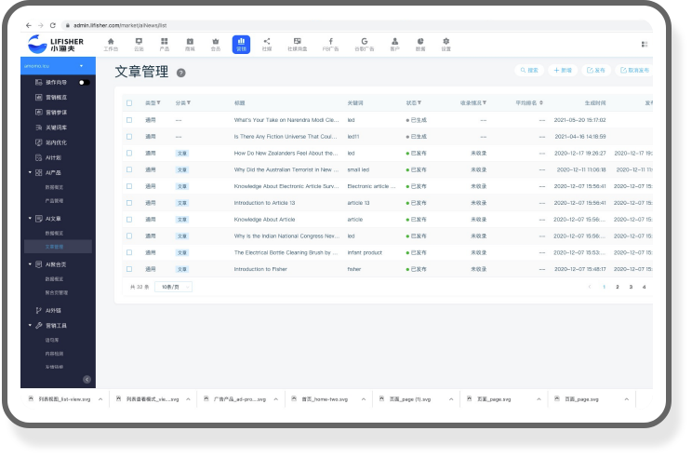Click the 新增 add button

563,70
